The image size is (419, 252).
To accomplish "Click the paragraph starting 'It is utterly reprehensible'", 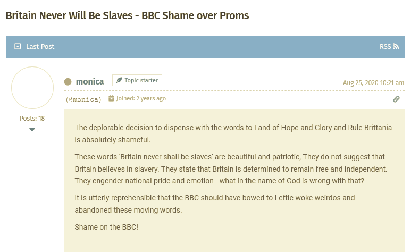I will (x=214, y=204).
